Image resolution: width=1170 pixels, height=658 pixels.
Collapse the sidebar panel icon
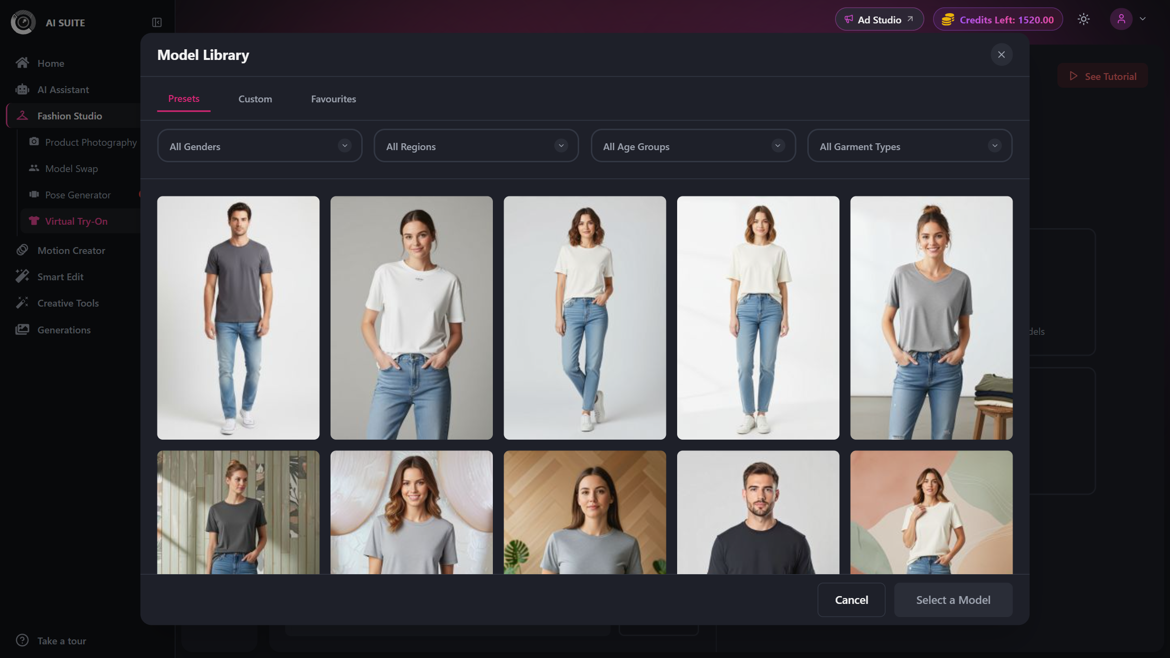click(156, 22)
